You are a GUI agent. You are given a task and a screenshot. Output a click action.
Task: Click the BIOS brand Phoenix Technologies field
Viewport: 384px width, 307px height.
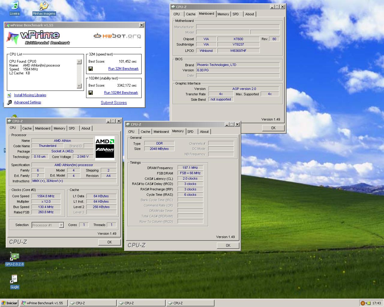238,65
